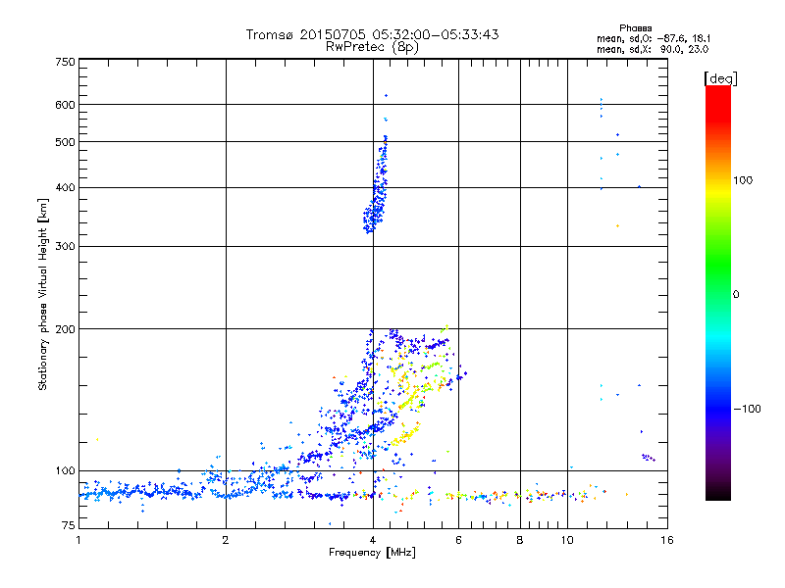Image resolution: width=785 pixels, height=588 pixels.
Task: Click the 'Phases' header label
Action: [x=636, y=28]
